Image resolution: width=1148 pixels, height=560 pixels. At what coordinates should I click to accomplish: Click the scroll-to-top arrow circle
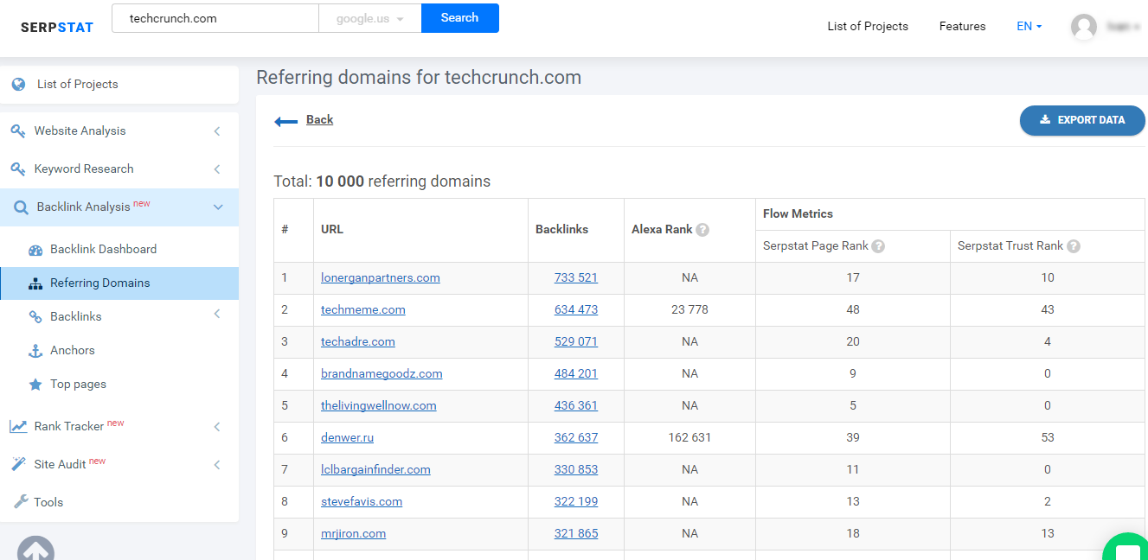pos(35,548)
